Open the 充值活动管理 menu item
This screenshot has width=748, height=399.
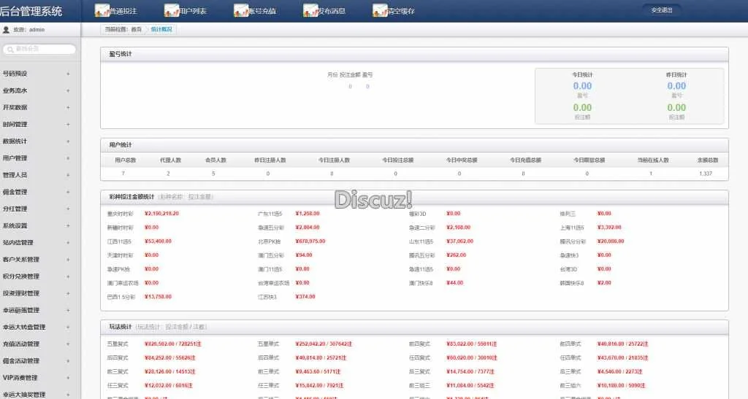pos(21,344)
